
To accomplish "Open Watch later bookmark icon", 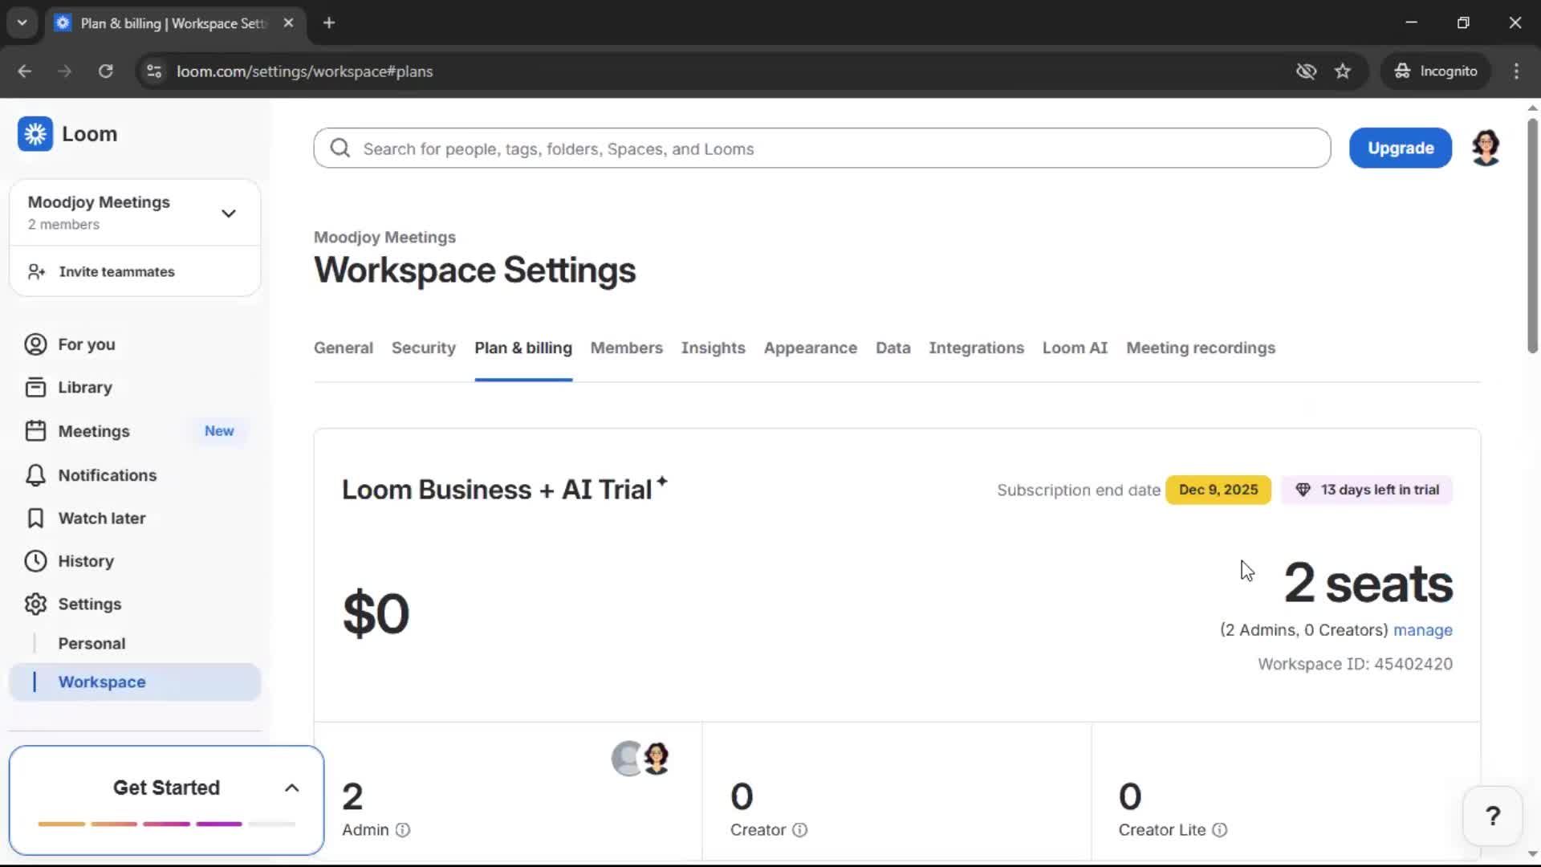I will point(35,519).
